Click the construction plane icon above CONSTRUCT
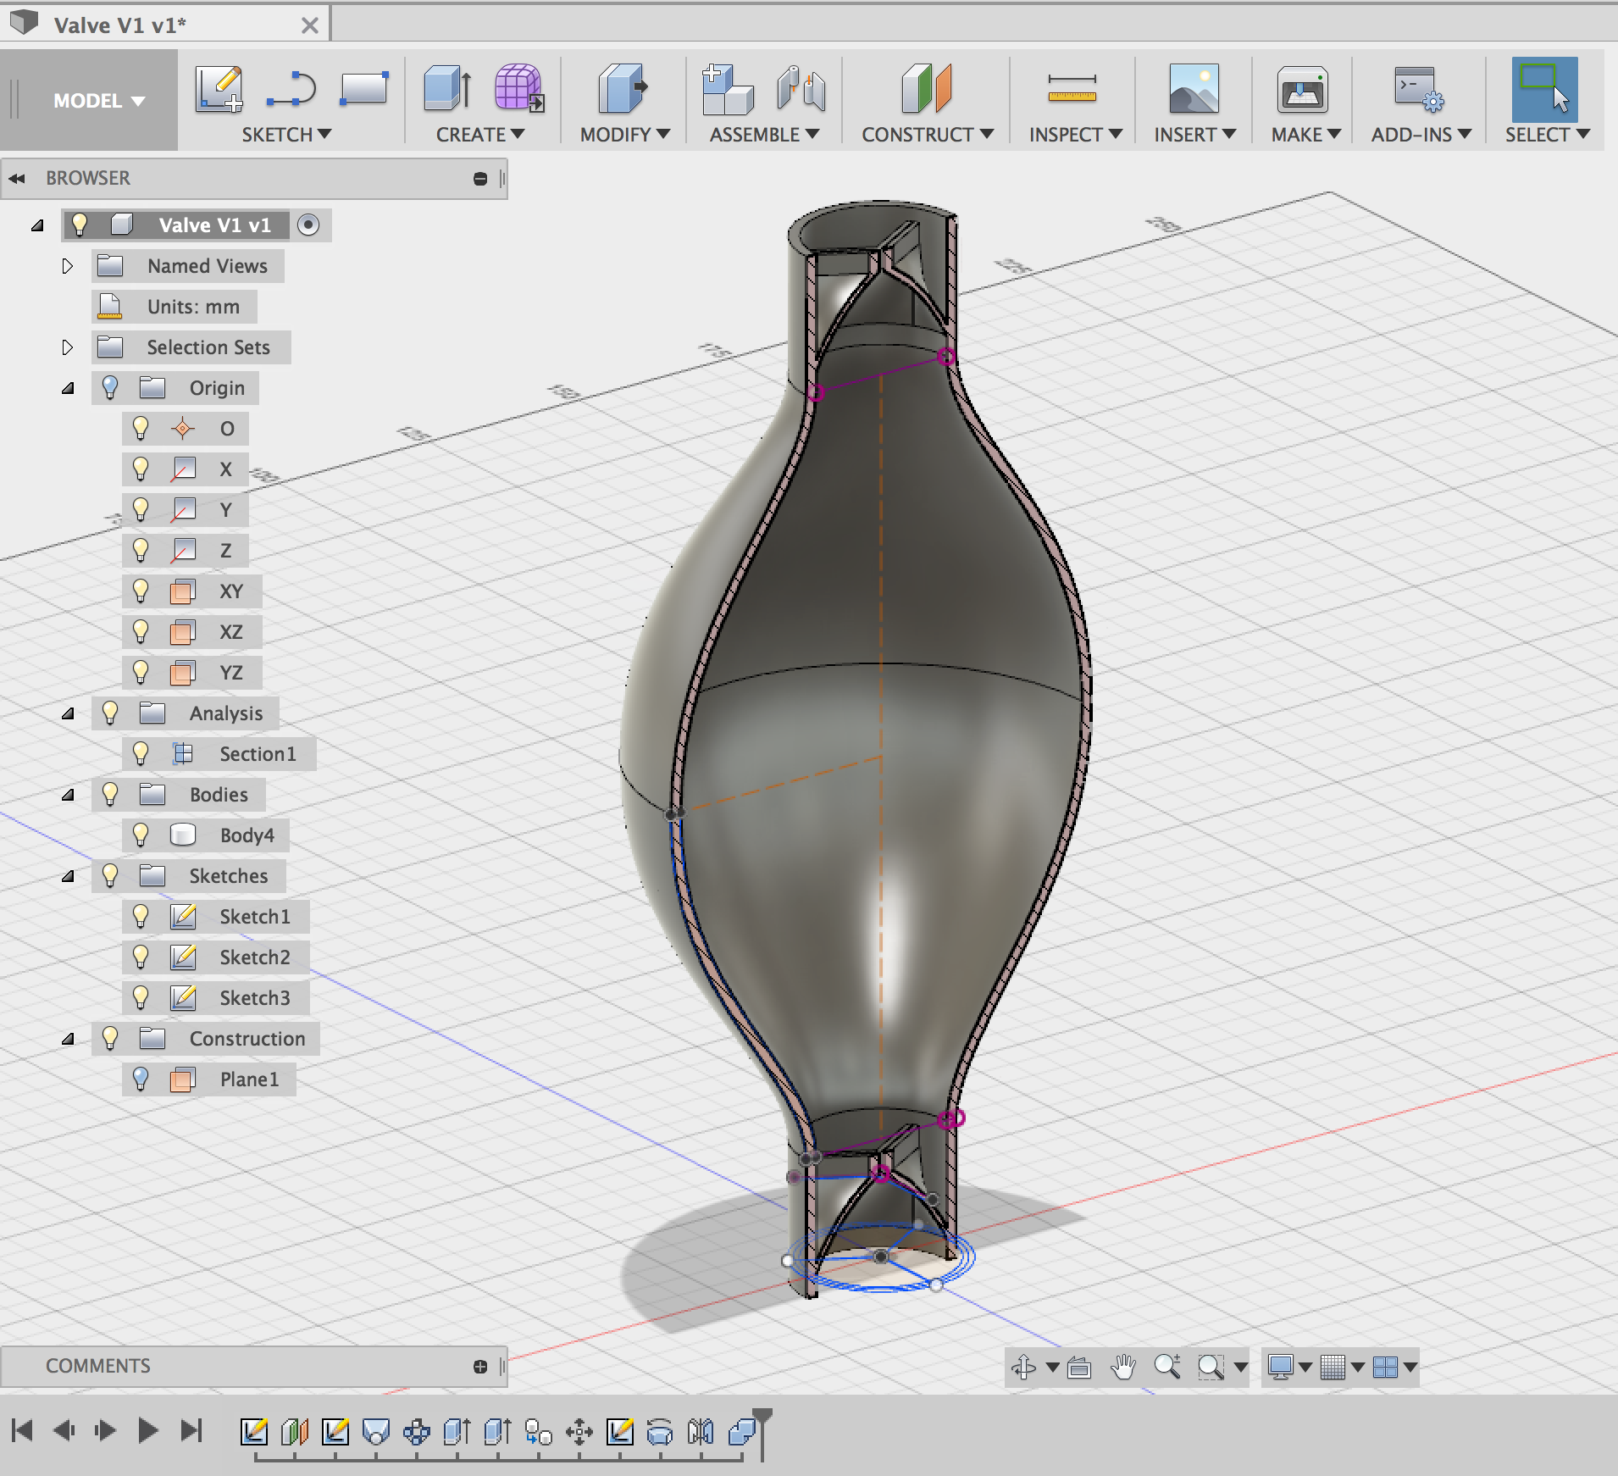This screenshot has width=1618, height=1476. click(927, 88)
